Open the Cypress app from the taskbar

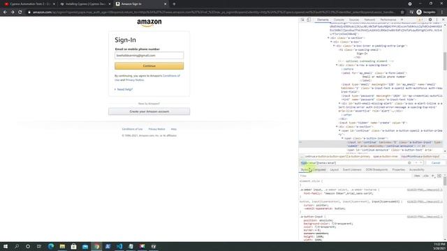(154, 246)
